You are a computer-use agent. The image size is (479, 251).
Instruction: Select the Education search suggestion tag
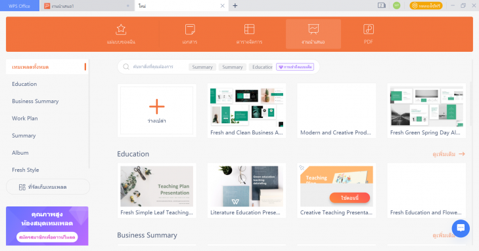262,67
